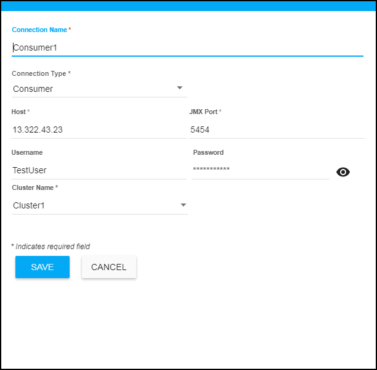Click the 'Host' field label
The image size is (377, 370).
tap(19, 112)
